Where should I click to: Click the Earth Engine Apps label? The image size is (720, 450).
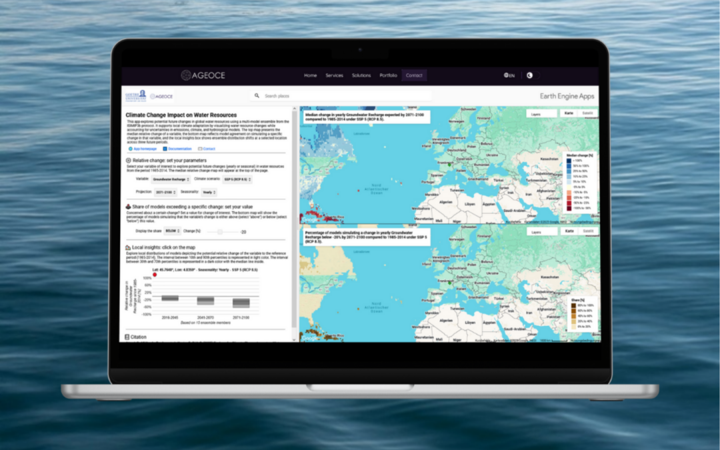tap(567, 96)
